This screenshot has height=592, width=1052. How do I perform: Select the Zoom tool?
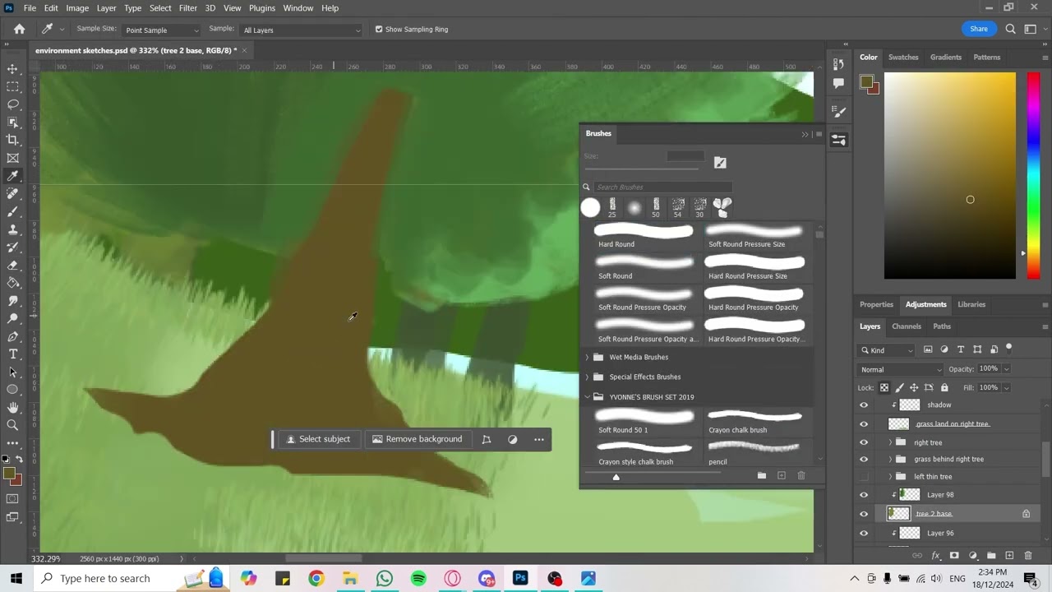[x=13, y=425]
